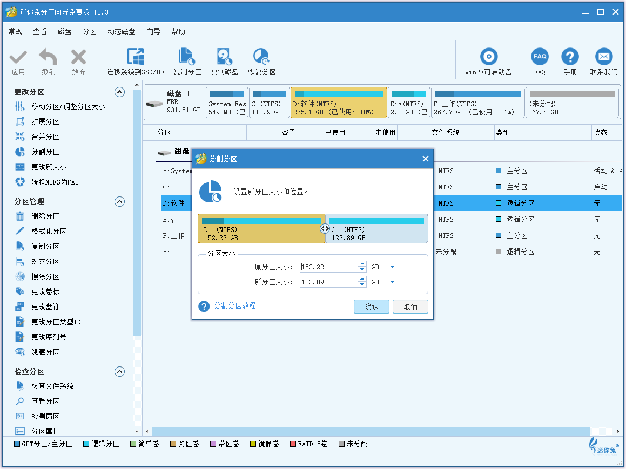Viewport: 626px width, 469px height.
Task: Open unit dropdown for 新分区大小
Action: pyautogui.click(x=392, y=282)
